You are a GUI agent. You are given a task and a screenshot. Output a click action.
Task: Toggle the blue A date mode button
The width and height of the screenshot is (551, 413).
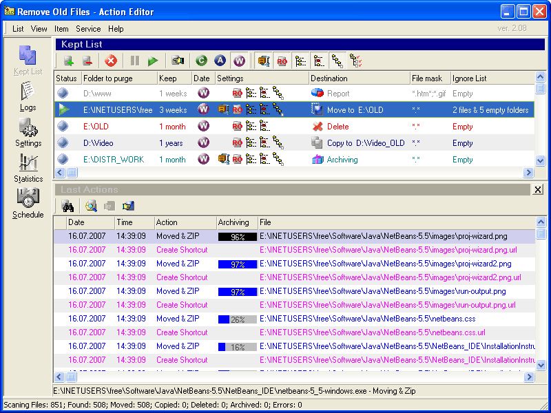tap(220, 61)
